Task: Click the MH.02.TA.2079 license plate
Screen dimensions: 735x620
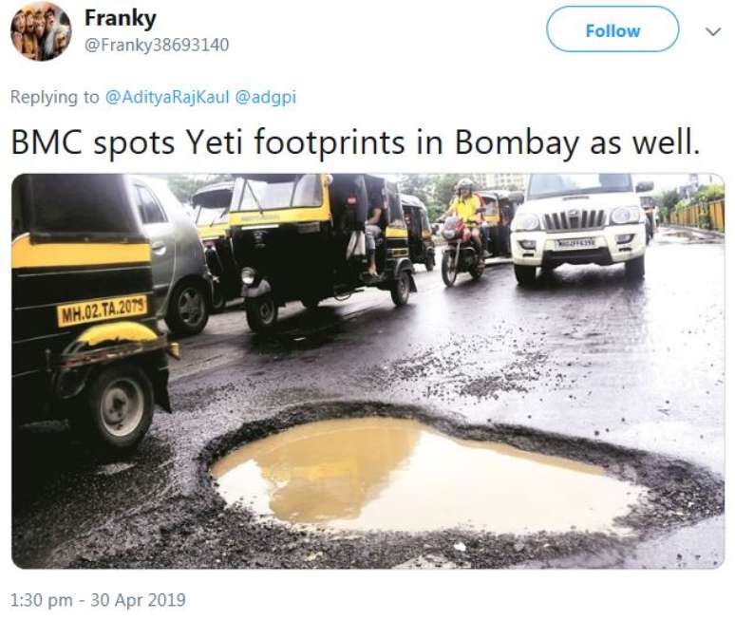Action: 102,310
